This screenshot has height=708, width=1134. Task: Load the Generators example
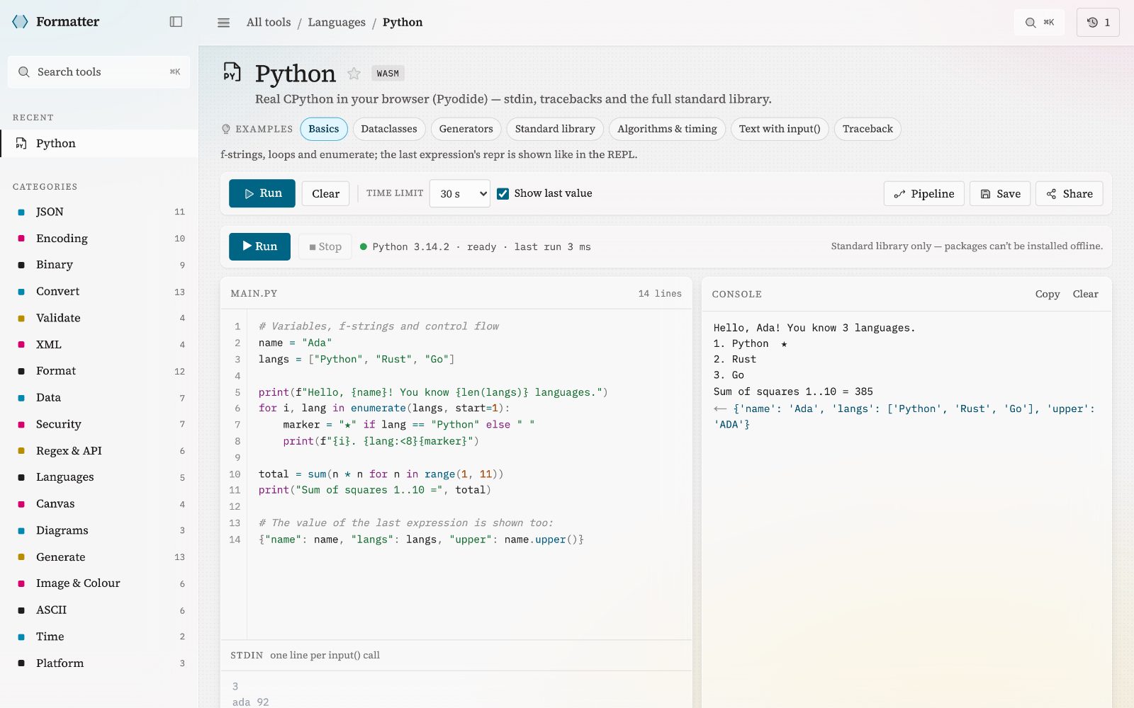[x=466, y=129]
